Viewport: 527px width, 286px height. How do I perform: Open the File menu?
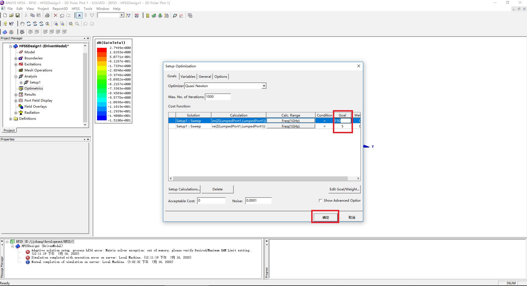10,9
